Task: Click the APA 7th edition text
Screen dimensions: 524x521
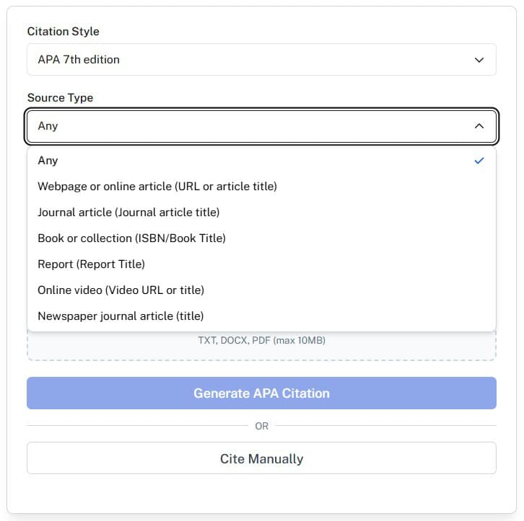Action: click(x=79, y=60)
